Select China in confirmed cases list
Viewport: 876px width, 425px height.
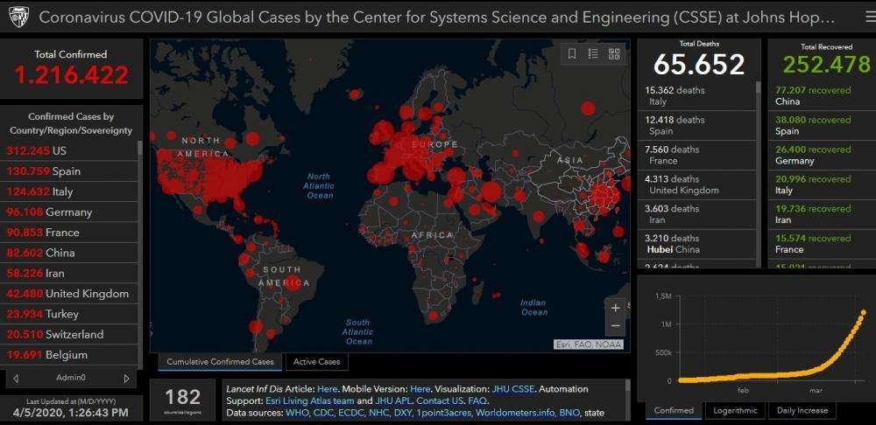tap(69, 253)
